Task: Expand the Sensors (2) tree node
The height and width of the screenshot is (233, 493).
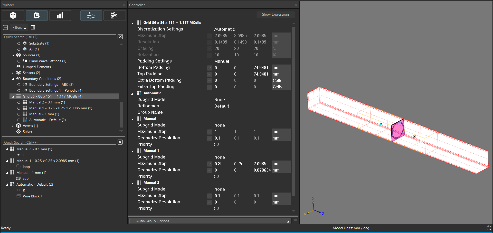Action: (13, 73)
